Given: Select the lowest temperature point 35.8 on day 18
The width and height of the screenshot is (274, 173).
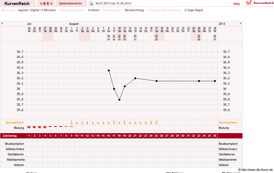Looking at the screenshot, I should (119, 100).
